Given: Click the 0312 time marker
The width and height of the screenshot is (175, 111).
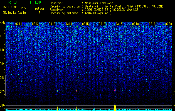Looking at the screenshot, I should tap(35, 24).
